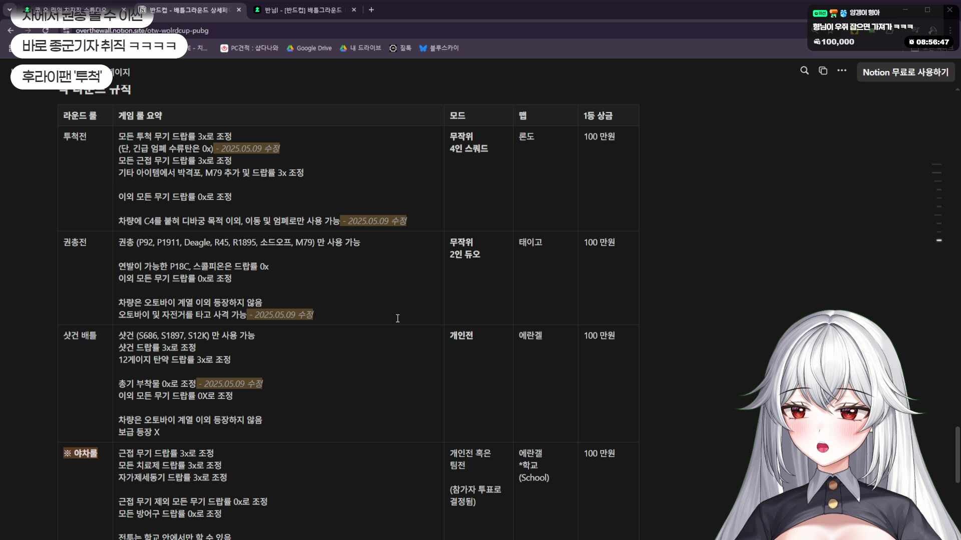Click the 4인 스쿼드 mode text
961x540 pixels.
[x=469, y=148]
